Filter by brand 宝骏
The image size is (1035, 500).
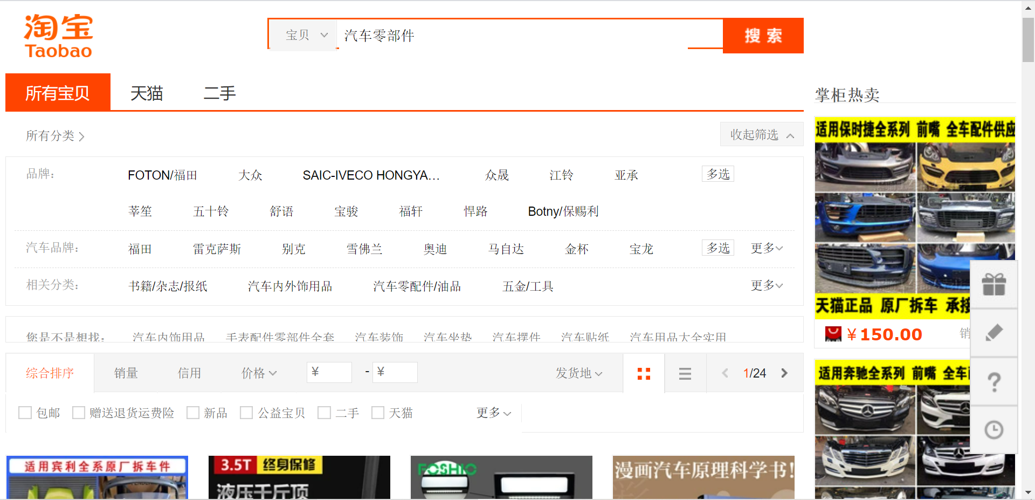tap(346, 211)
